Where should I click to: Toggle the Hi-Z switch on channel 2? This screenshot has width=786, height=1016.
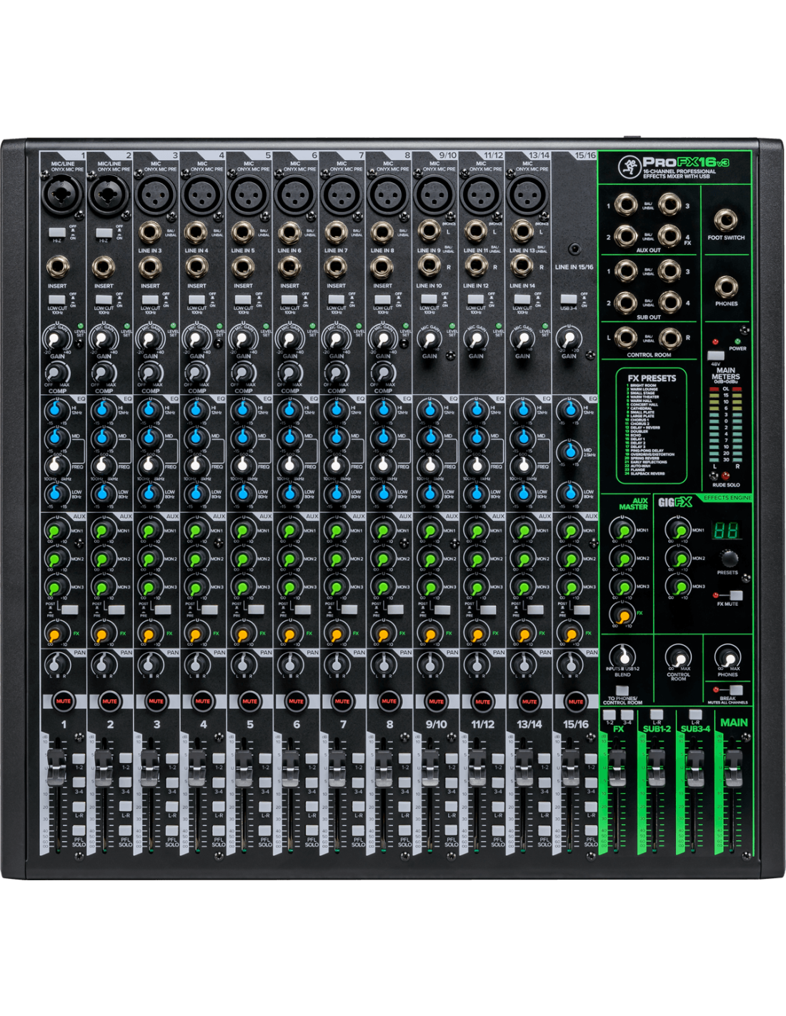104,233
